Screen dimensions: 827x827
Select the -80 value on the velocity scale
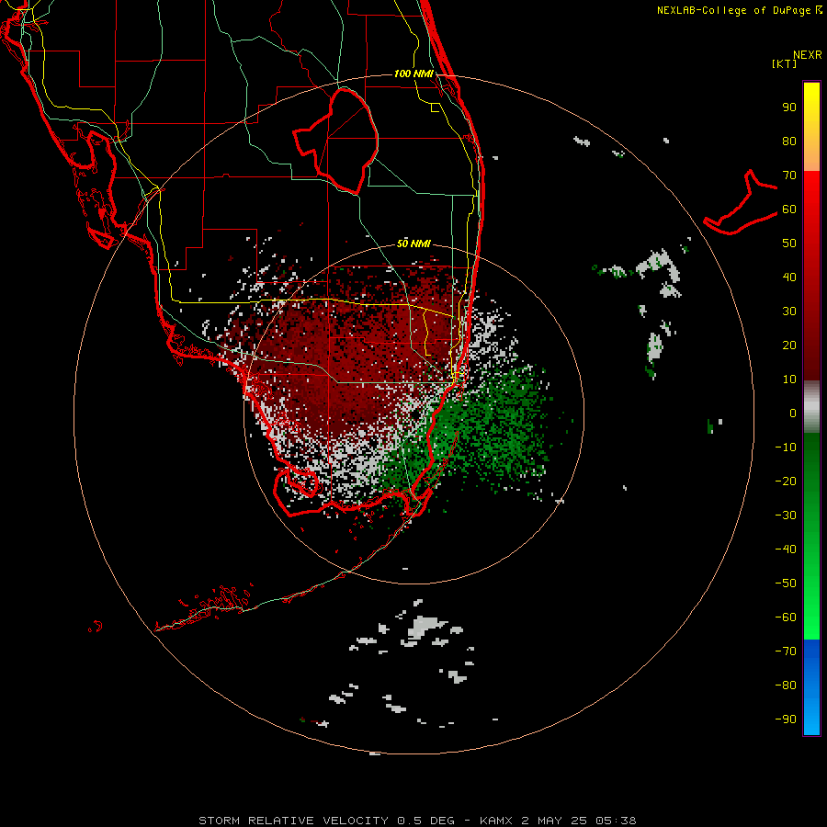pyautogui.click(x=786, y=685)
